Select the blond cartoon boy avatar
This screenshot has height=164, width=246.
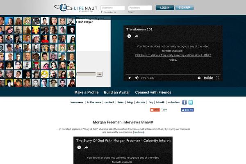pyautogui.click(x=27, y=21)
